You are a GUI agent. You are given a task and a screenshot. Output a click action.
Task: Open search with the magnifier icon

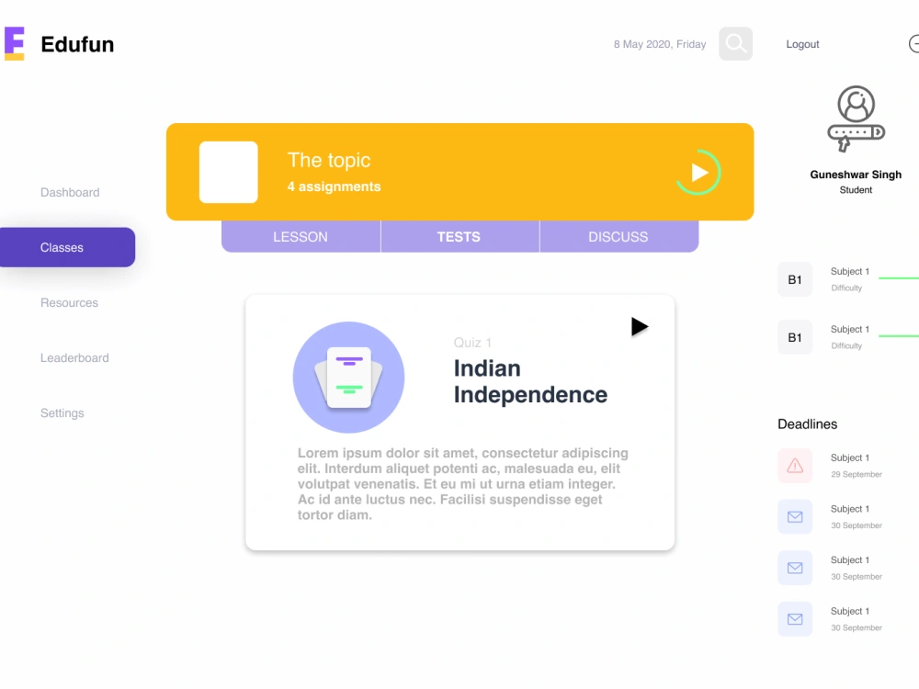(x=735, y=43)
